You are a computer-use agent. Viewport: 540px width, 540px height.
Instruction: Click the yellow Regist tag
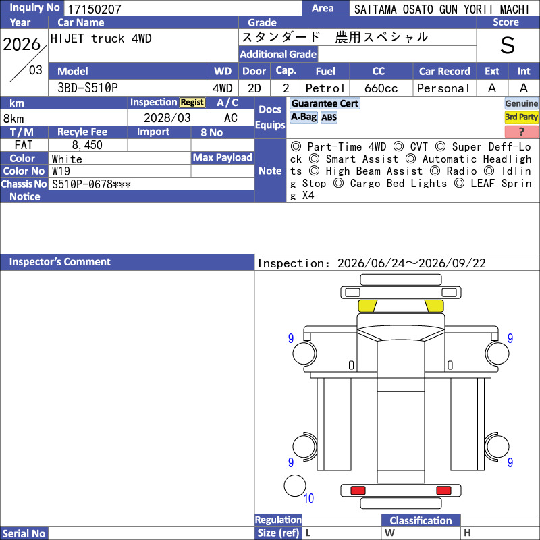(x=192, y=103)
